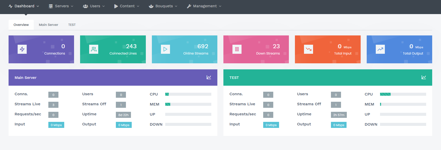
Task: Open the Users dropdown menu
Action: coord(94,6)
